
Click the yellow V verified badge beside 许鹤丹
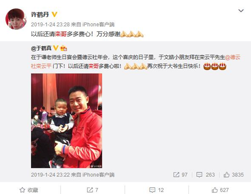click(x=54, y=15)
